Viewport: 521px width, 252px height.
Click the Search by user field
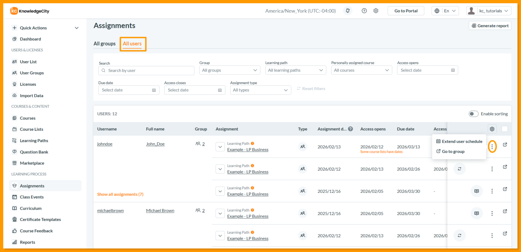pyautogui.click(x=146, y=70)
